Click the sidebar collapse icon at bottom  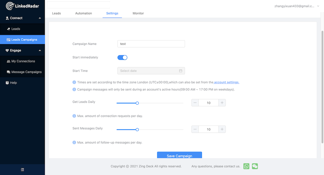22,170
